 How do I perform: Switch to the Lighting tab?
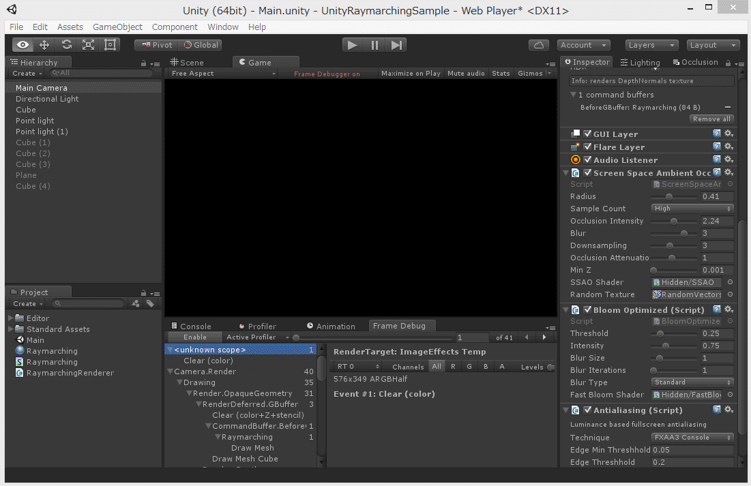click(640, 62)
